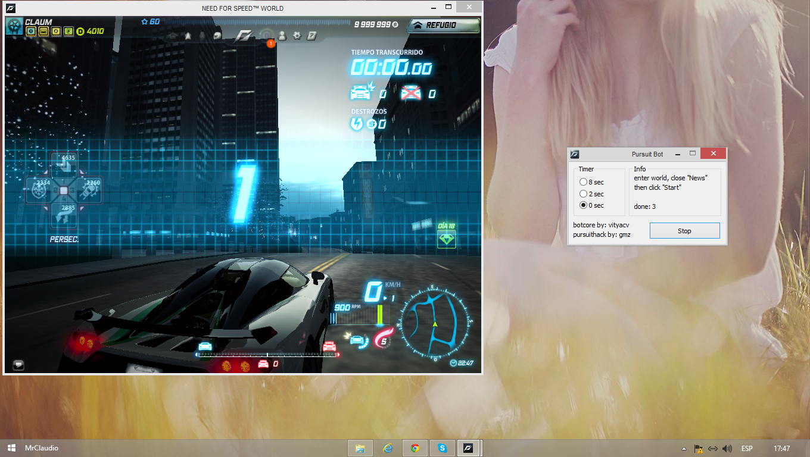Click the REFUGIO safehouse button
The height and width of the screenshot is (457, 810).
(443, 25)
